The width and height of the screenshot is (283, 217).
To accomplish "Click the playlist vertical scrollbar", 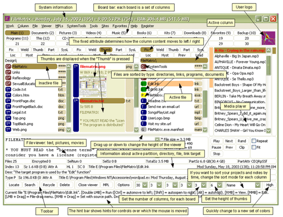I will tap(268, 66).
